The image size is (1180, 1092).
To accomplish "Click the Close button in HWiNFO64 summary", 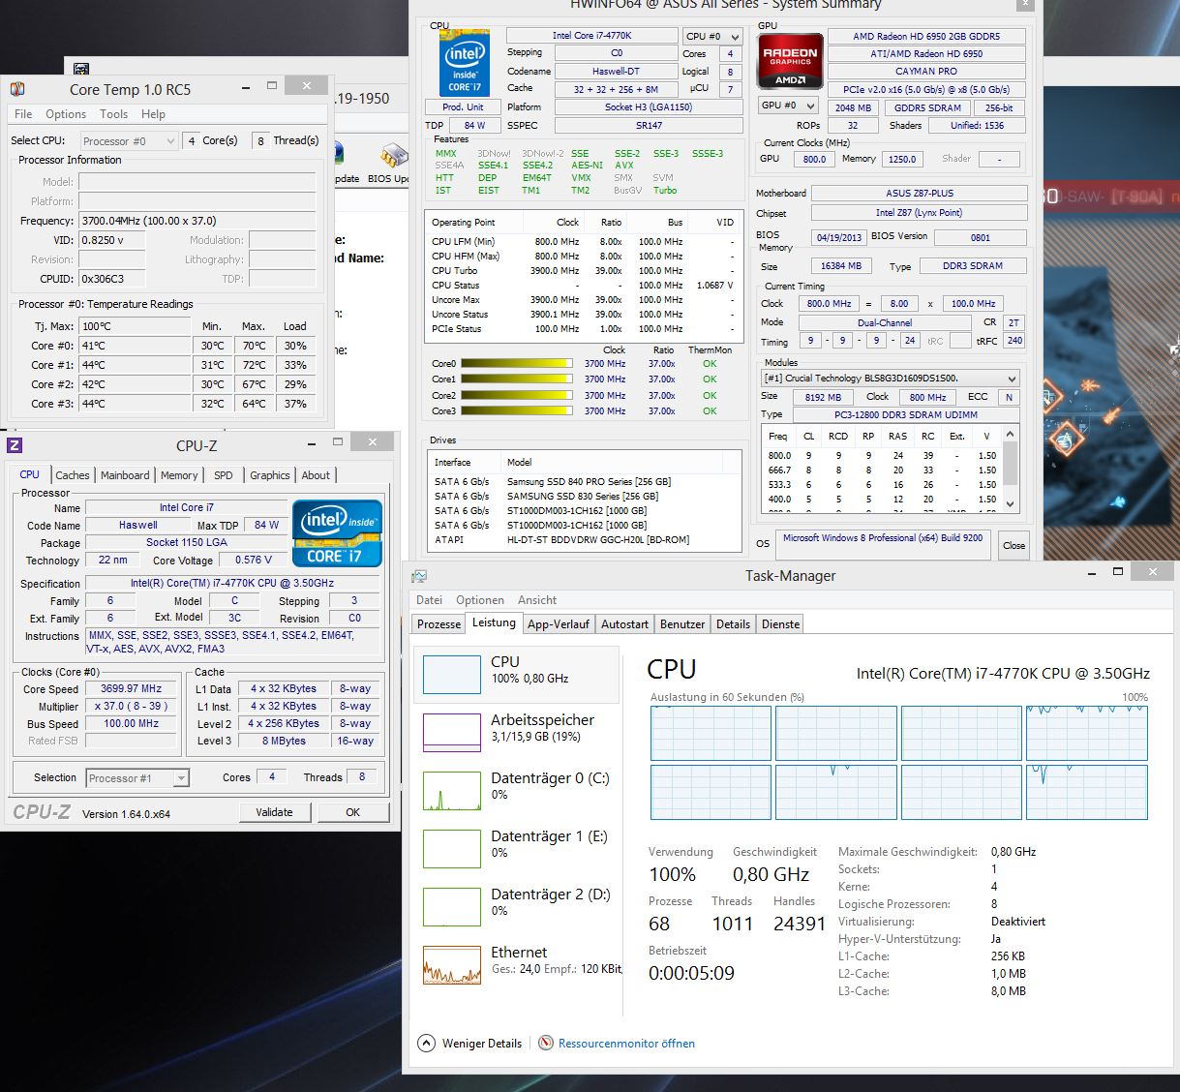I will tap(1014, 545).
